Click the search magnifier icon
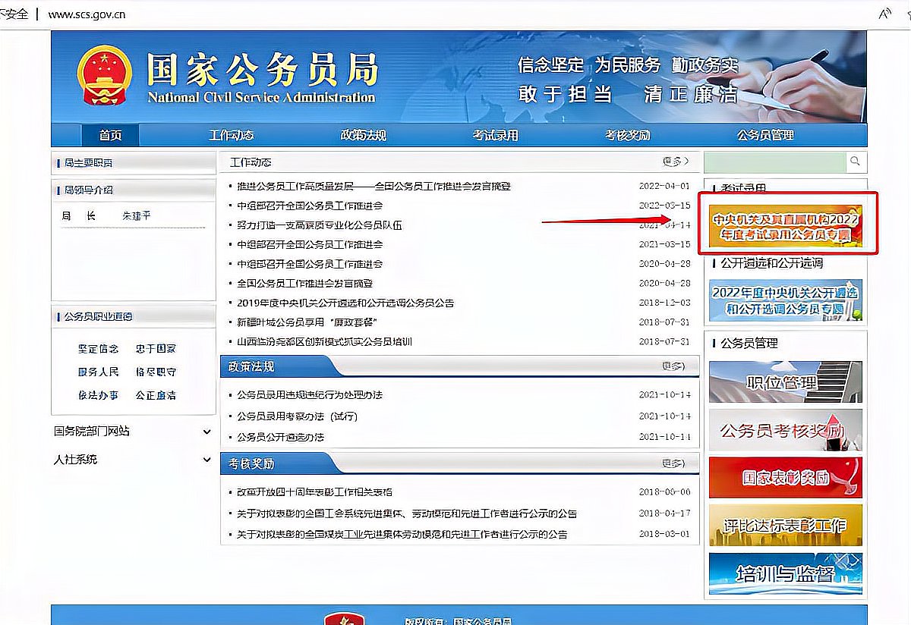The image size is (911, 625). (x=855, y=162)
